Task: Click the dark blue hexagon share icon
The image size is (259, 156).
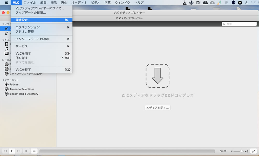Action: (233, 3)
